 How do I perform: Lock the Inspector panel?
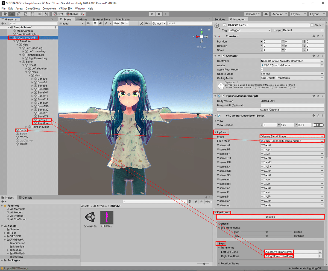click(x=321, y=19)
